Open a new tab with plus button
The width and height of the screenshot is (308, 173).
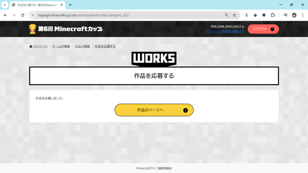tap(70, 5)
